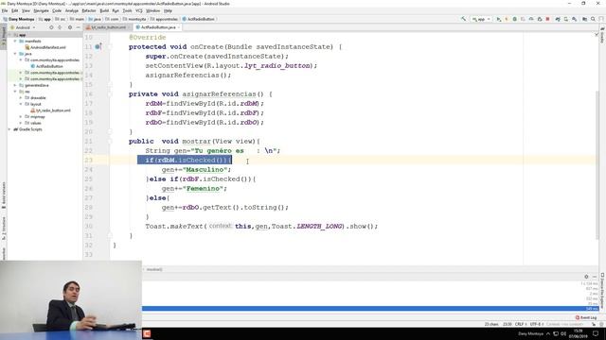Click the Project Structure folder icon
This screenshot has width=606, height=340.
click(x=584, y=19)
